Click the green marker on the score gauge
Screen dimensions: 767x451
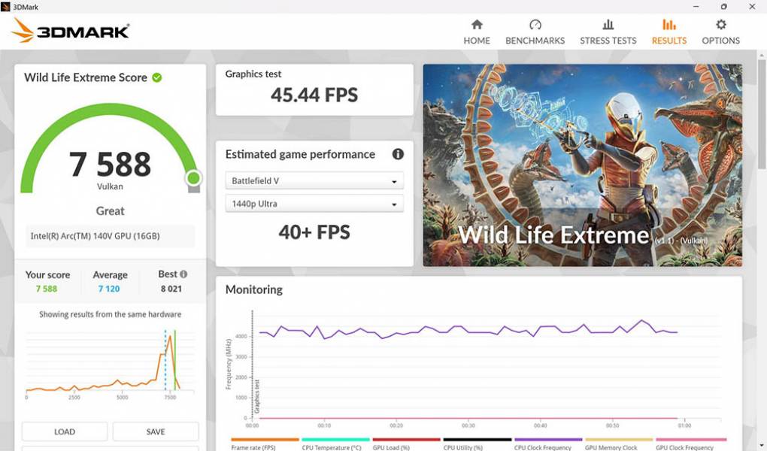point(193,178)
